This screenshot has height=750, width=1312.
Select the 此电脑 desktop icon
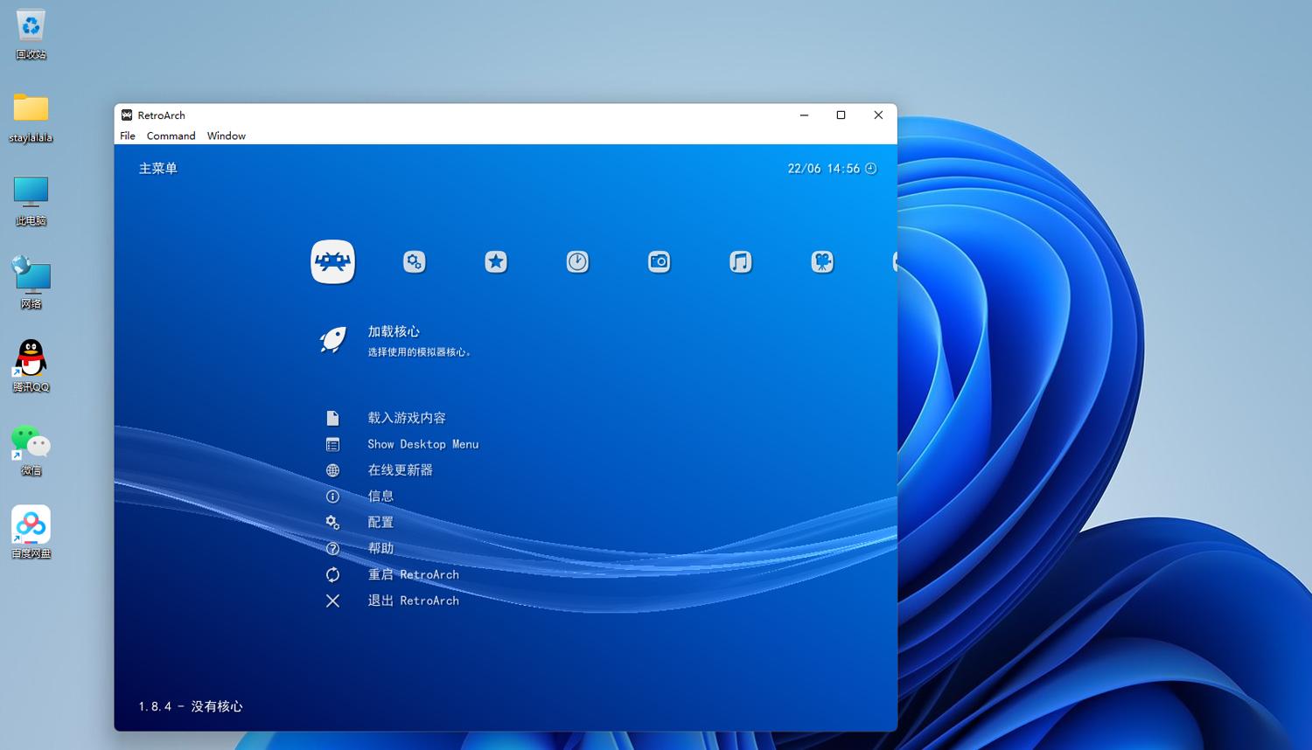click(x=31, y=201)
